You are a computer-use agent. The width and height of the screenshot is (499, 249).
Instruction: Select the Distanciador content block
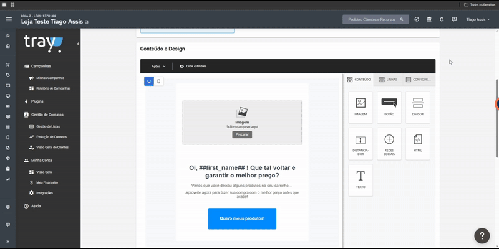click(x=361, y=144)
